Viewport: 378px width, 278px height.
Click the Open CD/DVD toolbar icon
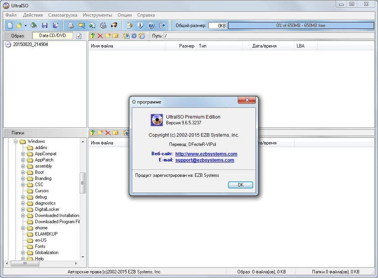tap(34, 25)
